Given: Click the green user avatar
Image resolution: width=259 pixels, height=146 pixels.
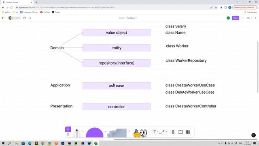Looking at the screenshot, I should pyautogui.click(x=228, y=18).
